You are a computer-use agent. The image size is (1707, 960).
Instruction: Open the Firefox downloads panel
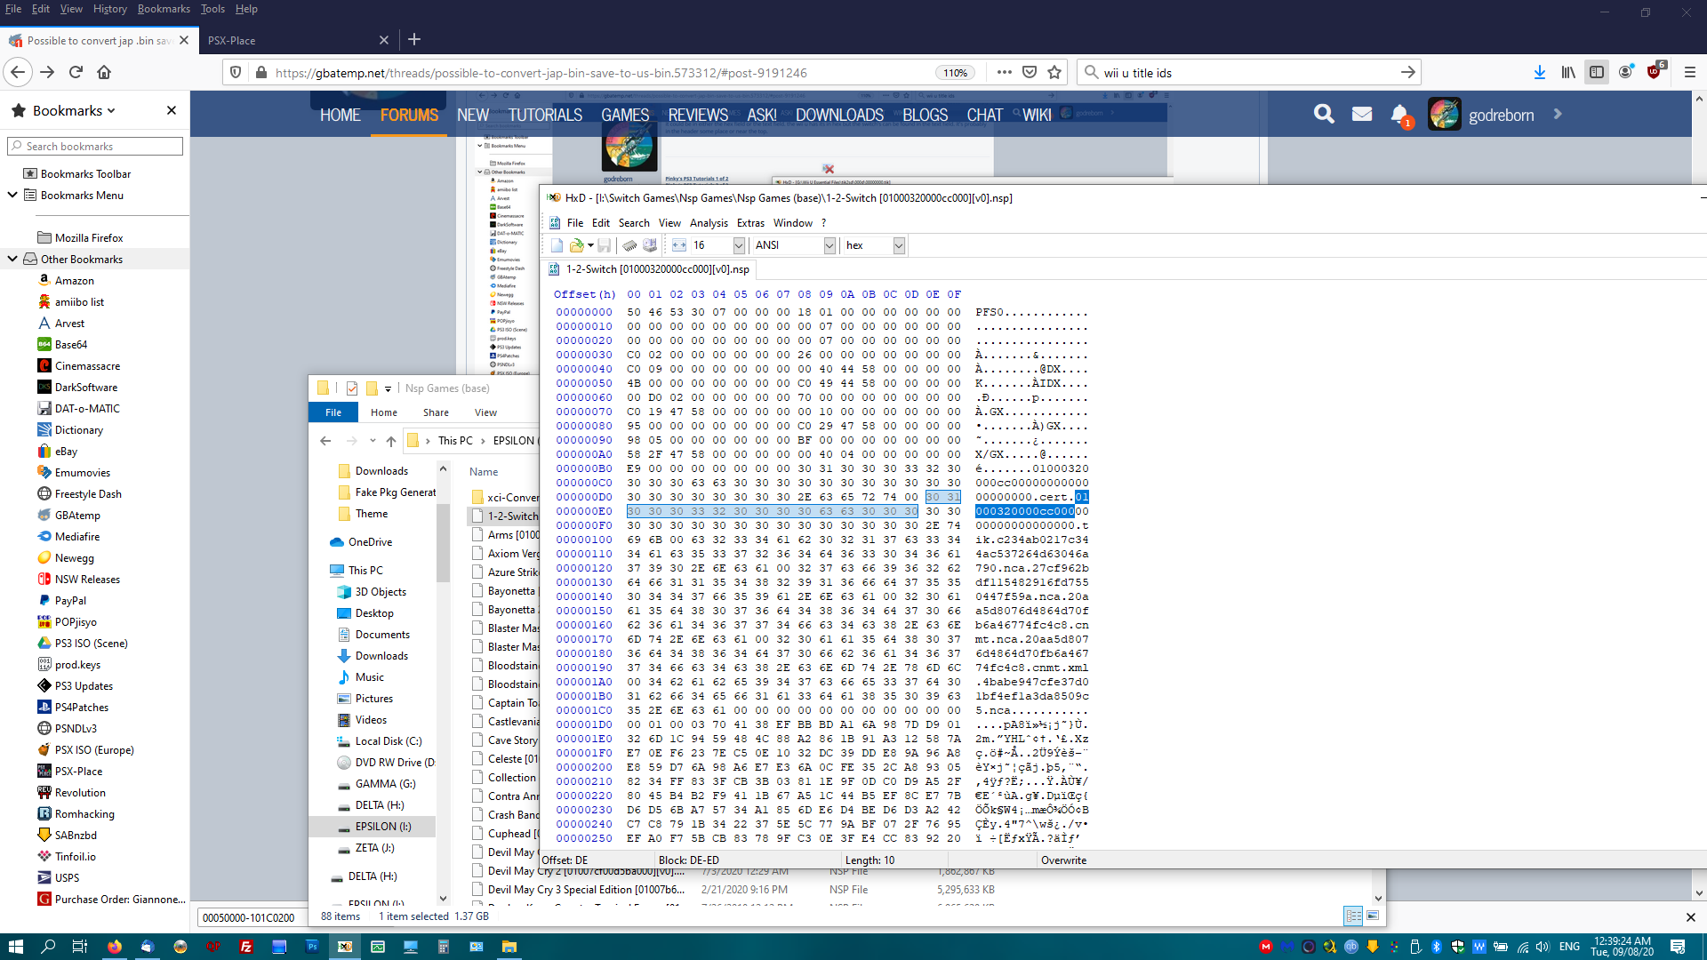click(1540, 73)
